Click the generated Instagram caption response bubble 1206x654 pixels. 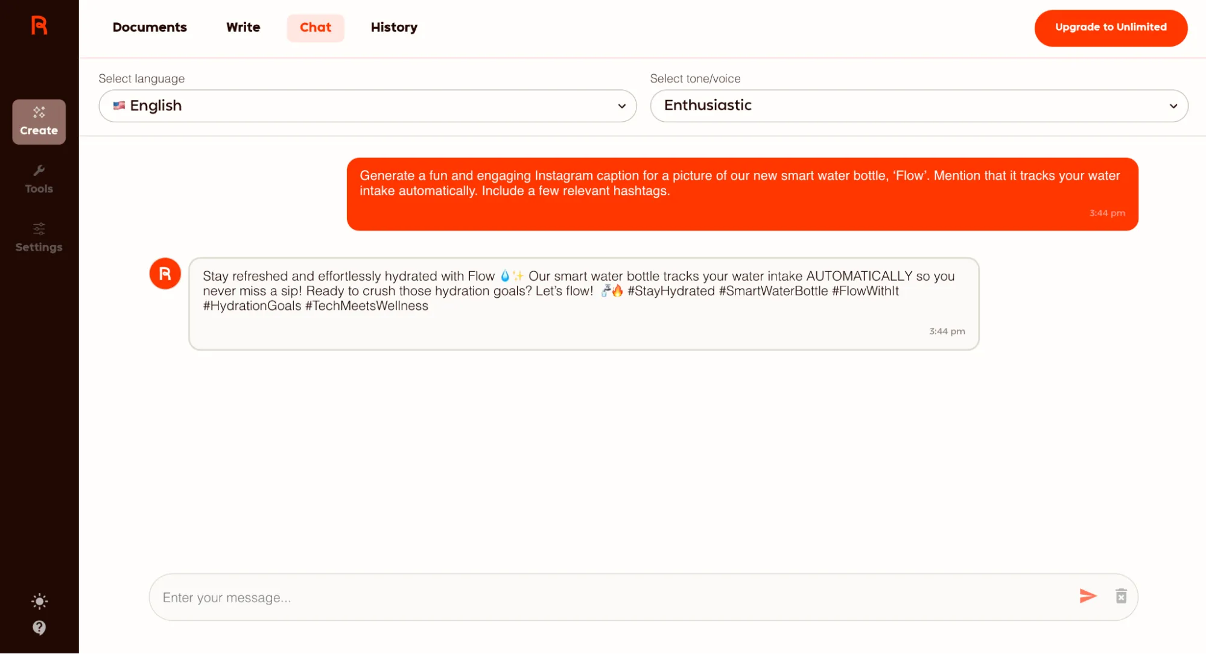pos(583,304)
